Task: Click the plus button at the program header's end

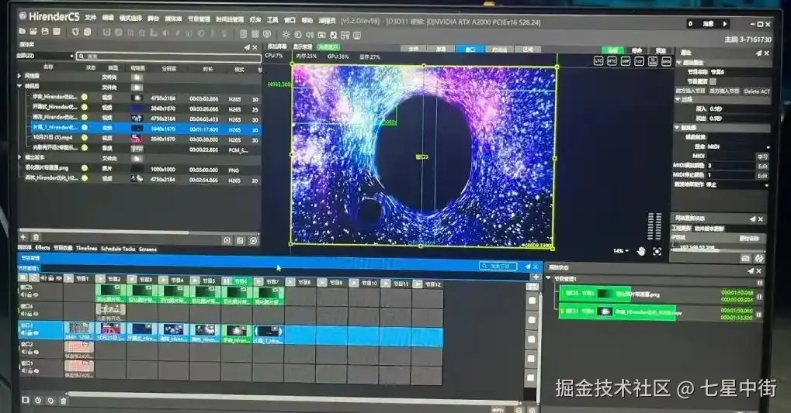Action: (536, 277)
